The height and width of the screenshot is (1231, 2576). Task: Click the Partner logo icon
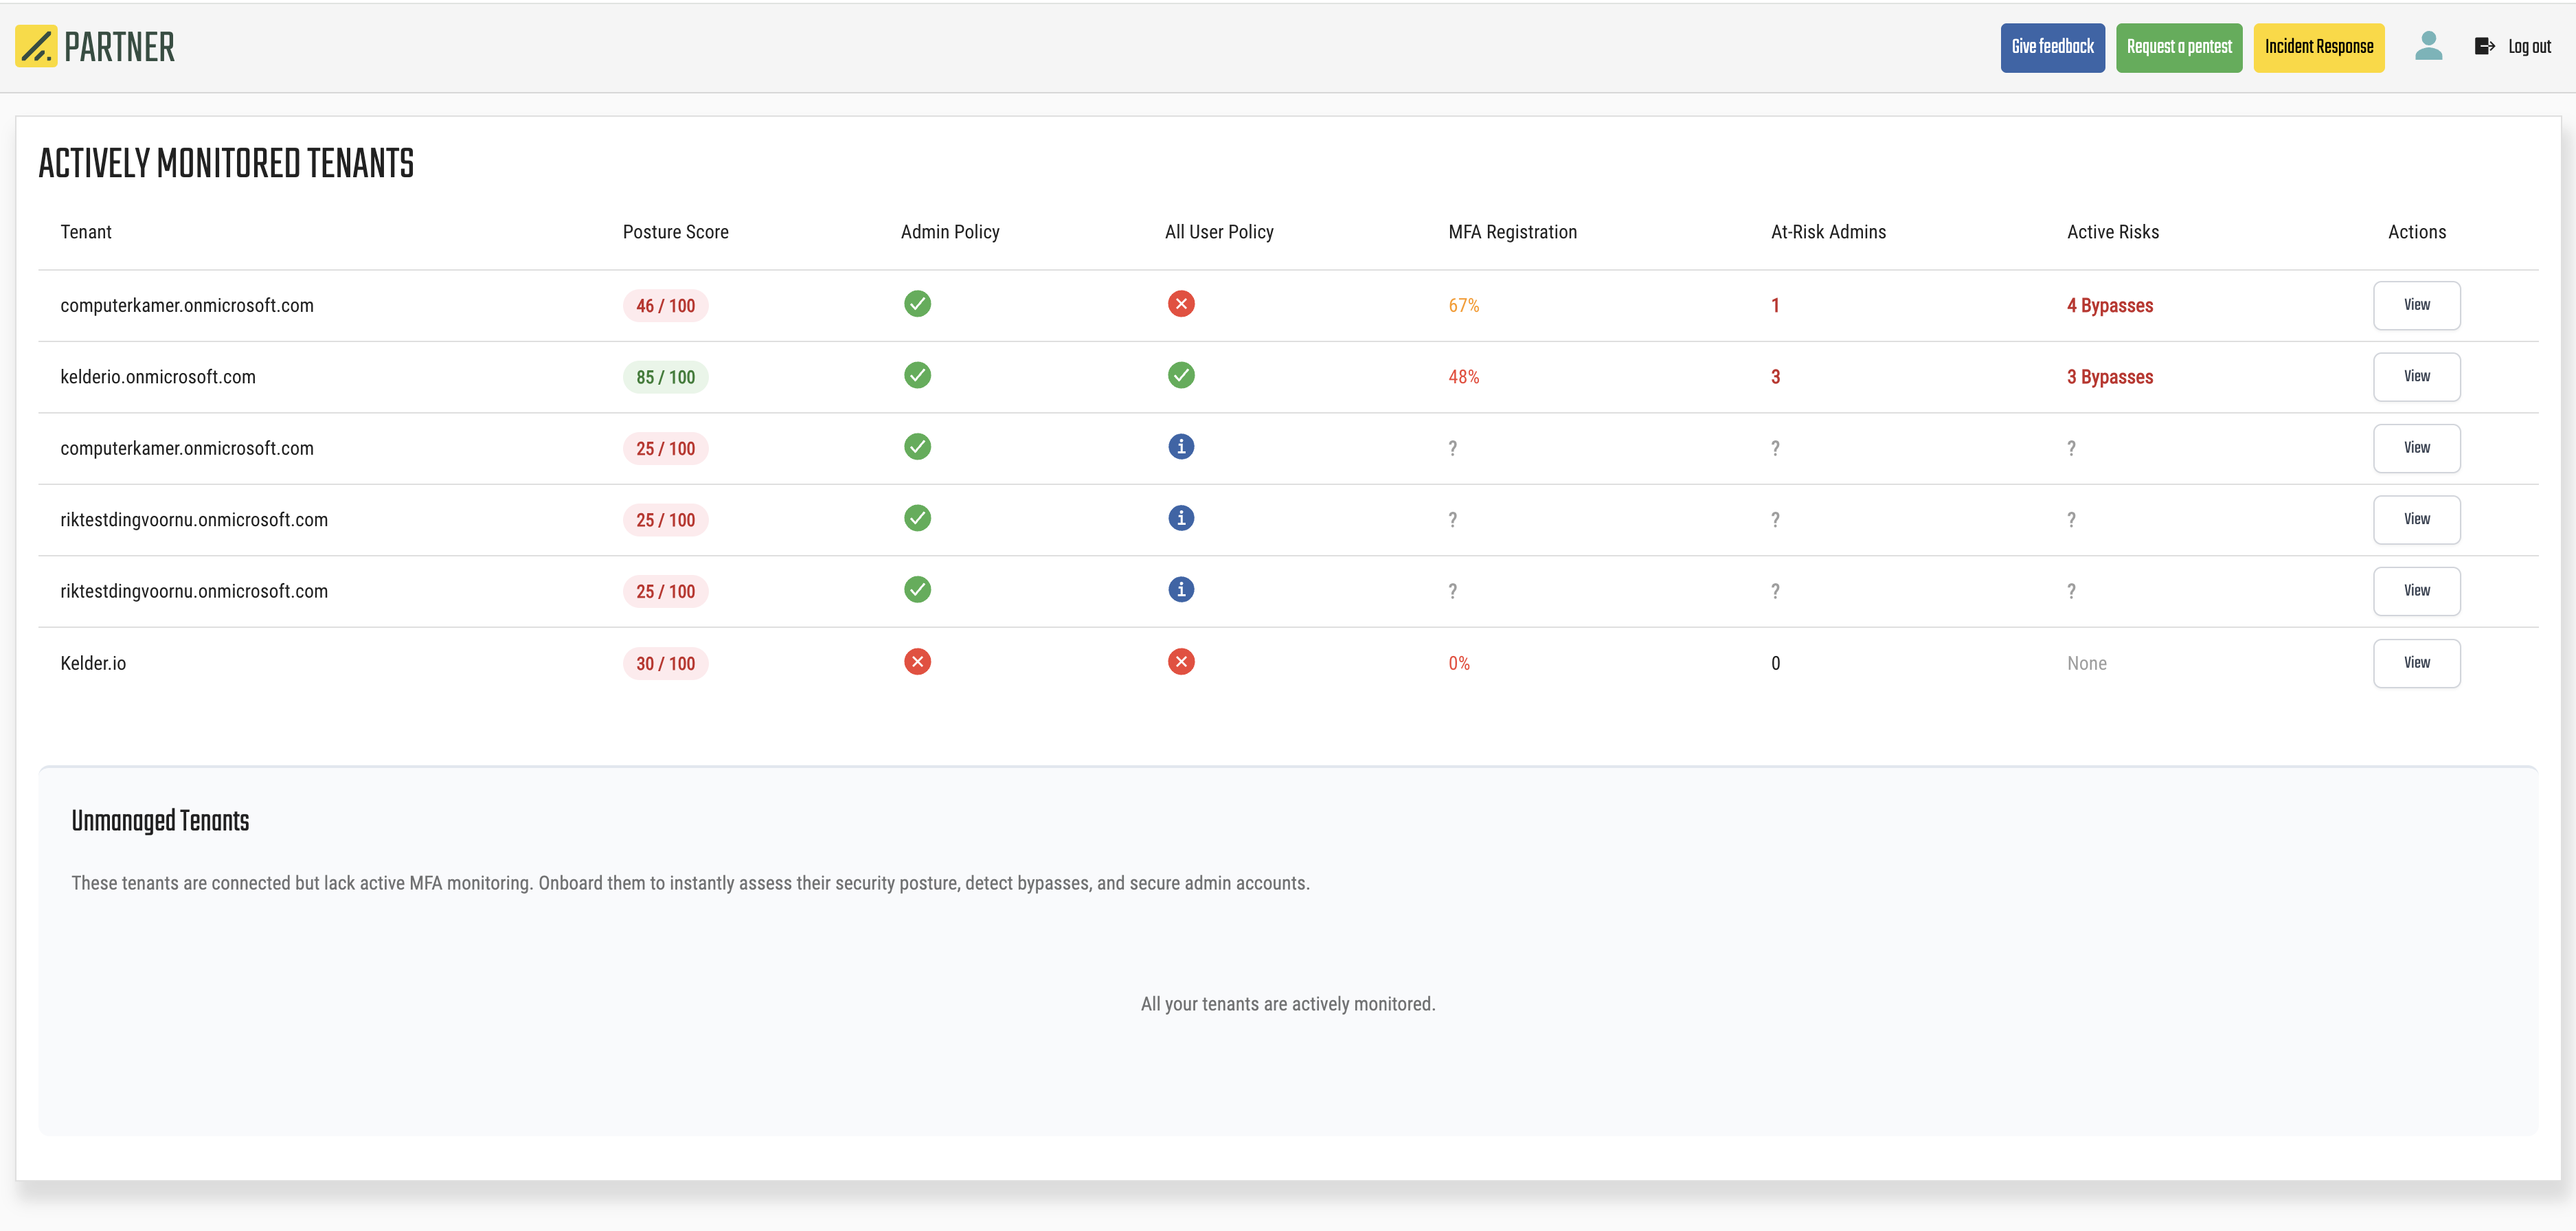(x=37, y=47)
